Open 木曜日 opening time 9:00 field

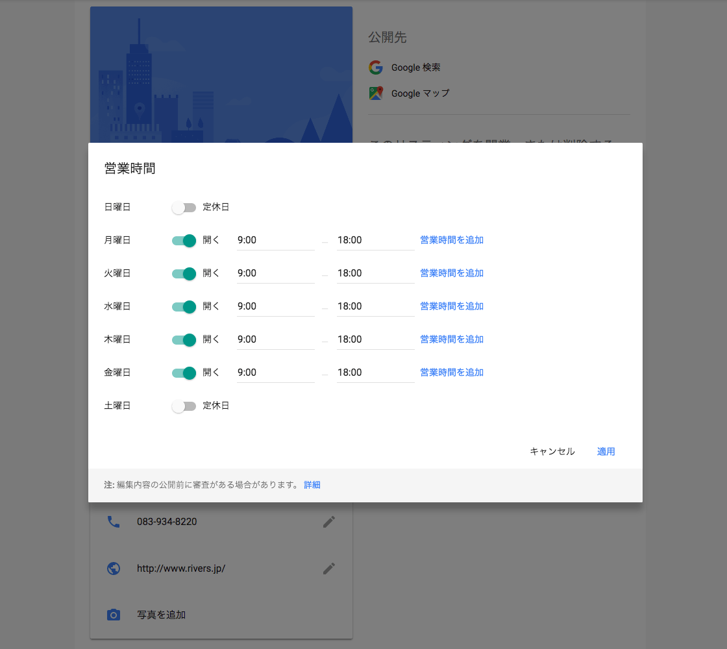(x=275, y=340)
